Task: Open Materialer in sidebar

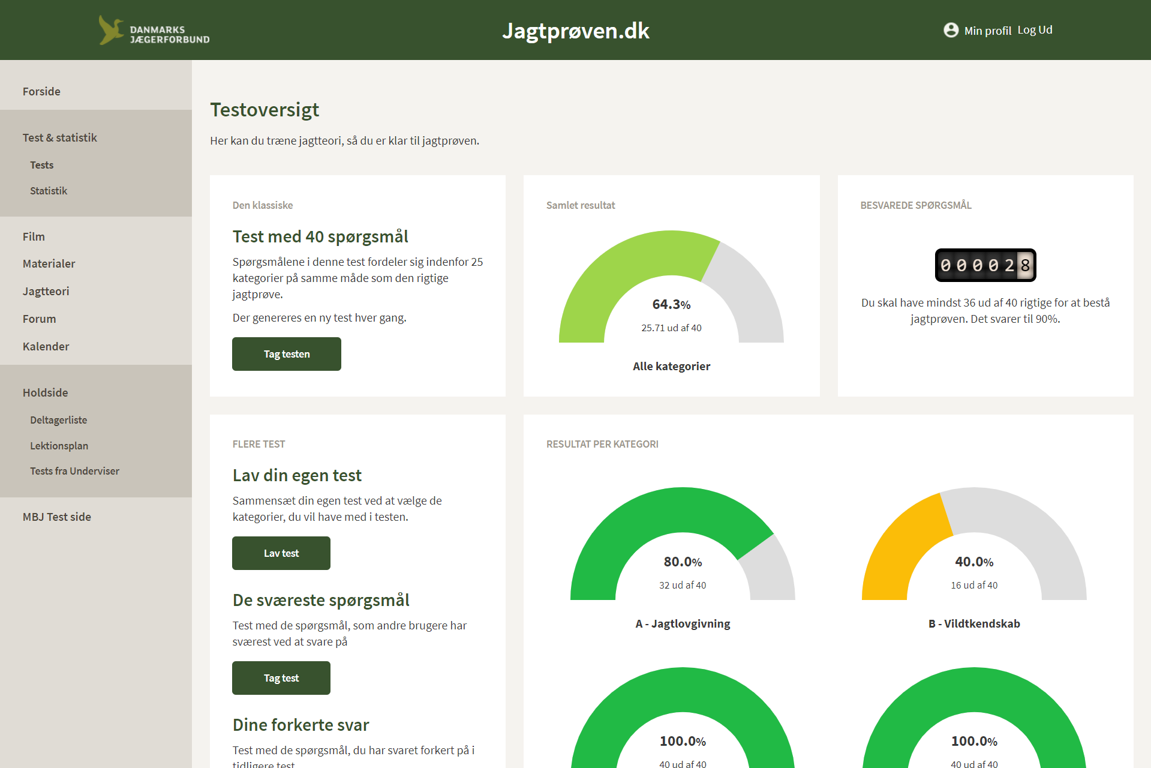Action: click(x=49, y=263)
